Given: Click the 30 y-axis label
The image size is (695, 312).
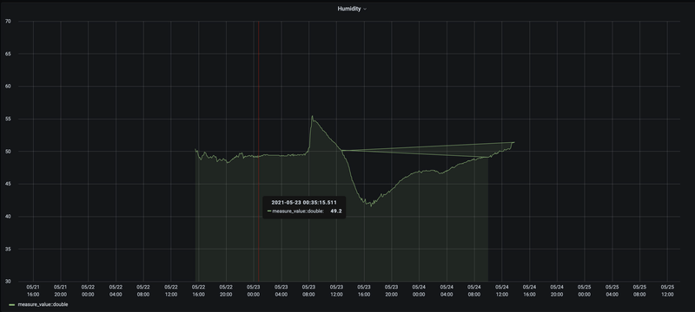Looking at the screenshot, I should (x=8, y=282).
